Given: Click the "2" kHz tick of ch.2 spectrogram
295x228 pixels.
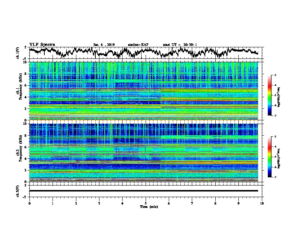Looking at the screenshot, I should [26, 170].
